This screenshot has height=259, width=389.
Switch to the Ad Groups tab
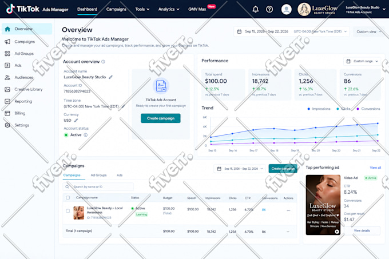pos(98,175)
